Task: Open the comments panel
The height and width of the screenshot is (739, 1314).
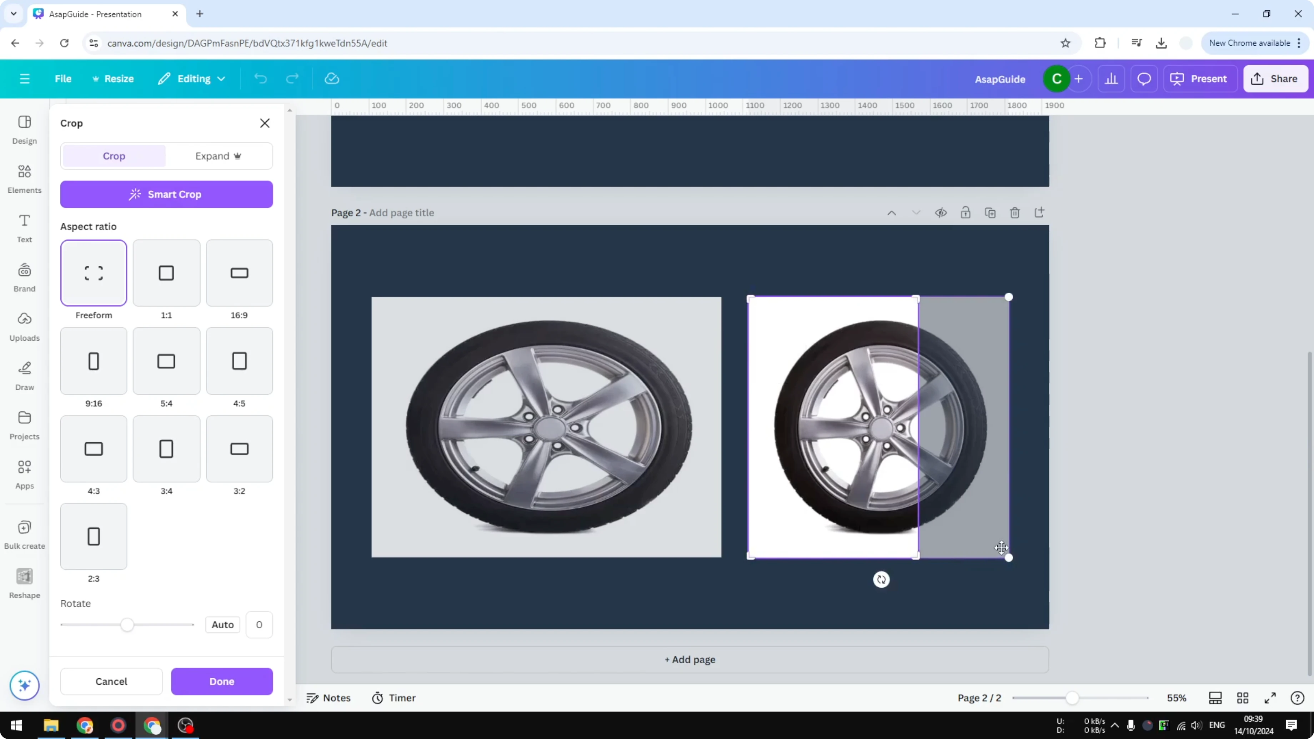Action: click(x=1144, y=79)
